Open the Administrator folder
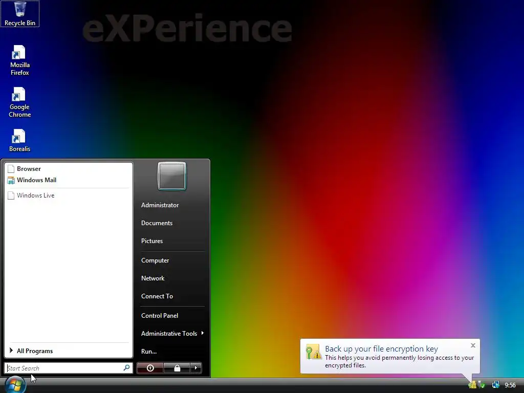 [160, 205]
